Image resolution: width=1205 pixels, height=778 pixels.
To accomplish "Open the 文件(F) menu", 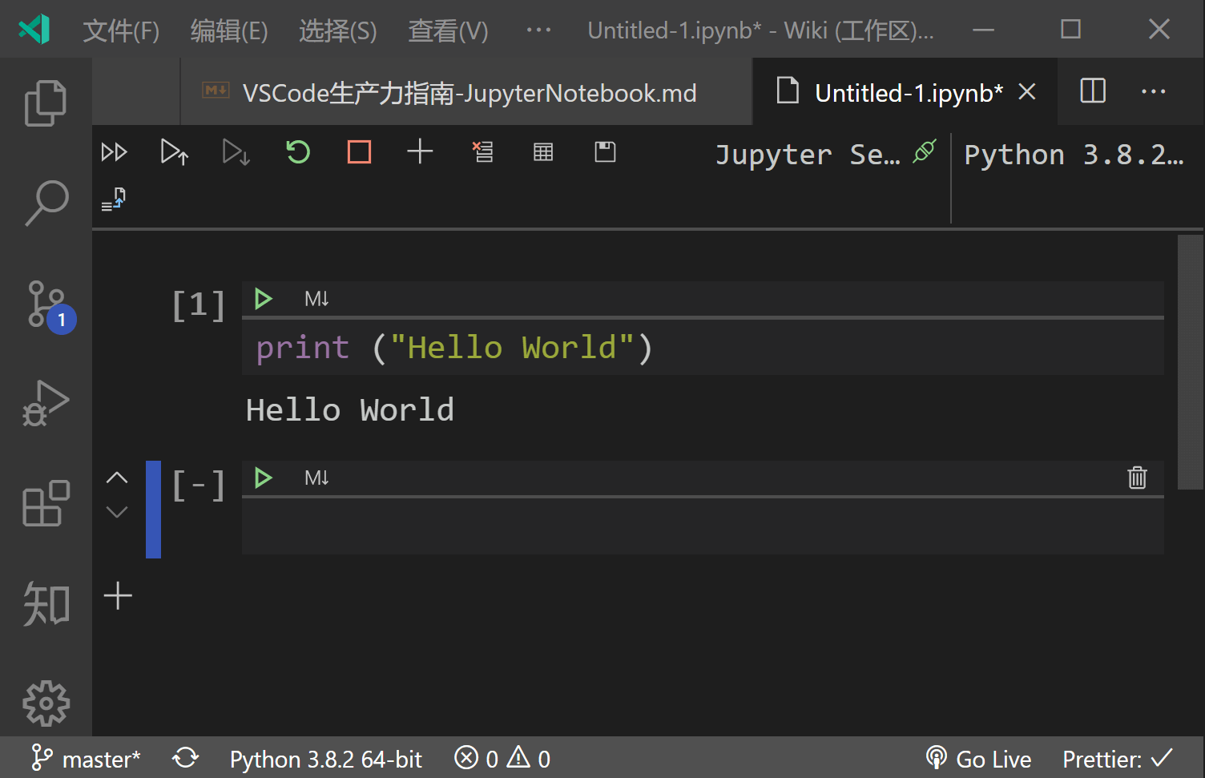I will (121, 30).
